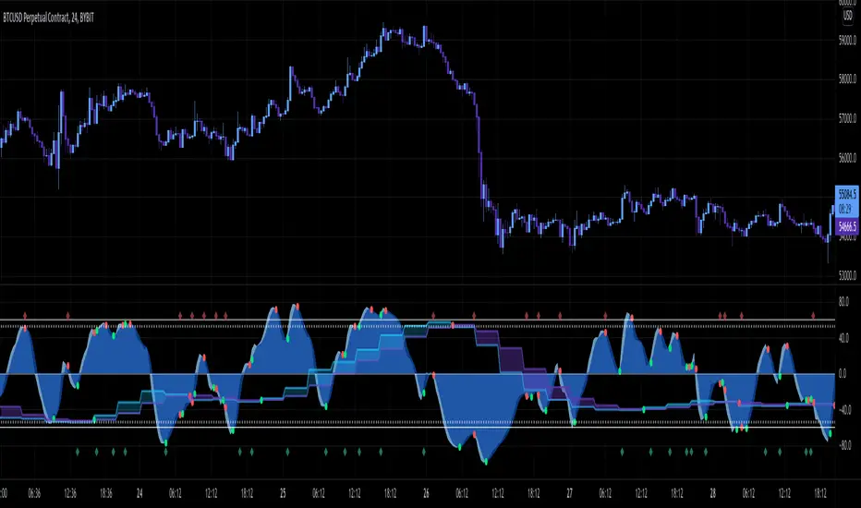Jump to date 26 on time axis
861x508 pixels.
tap(426, 493)
